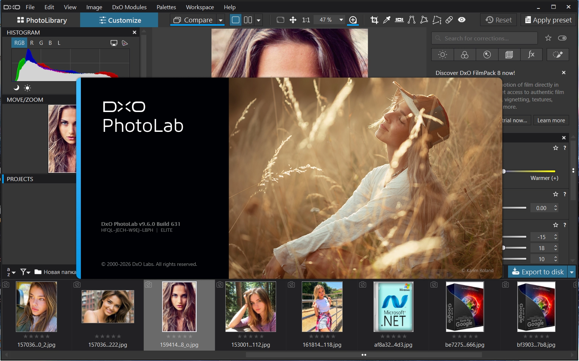Open the Light corrections palette
The width and height of the screenshot is (579, 361).
443,55
